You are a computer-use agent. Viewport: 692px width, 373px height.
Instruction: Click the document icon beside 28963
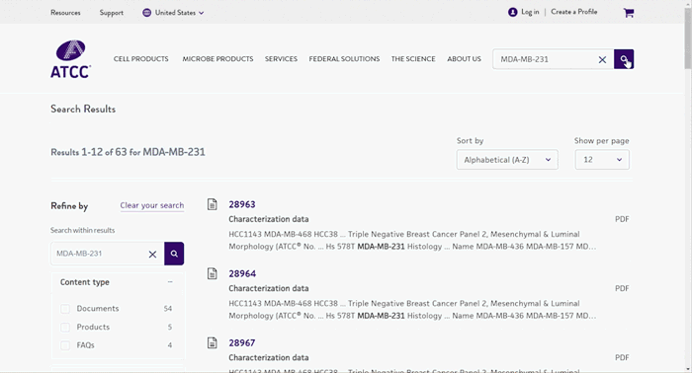click(213, 204)
